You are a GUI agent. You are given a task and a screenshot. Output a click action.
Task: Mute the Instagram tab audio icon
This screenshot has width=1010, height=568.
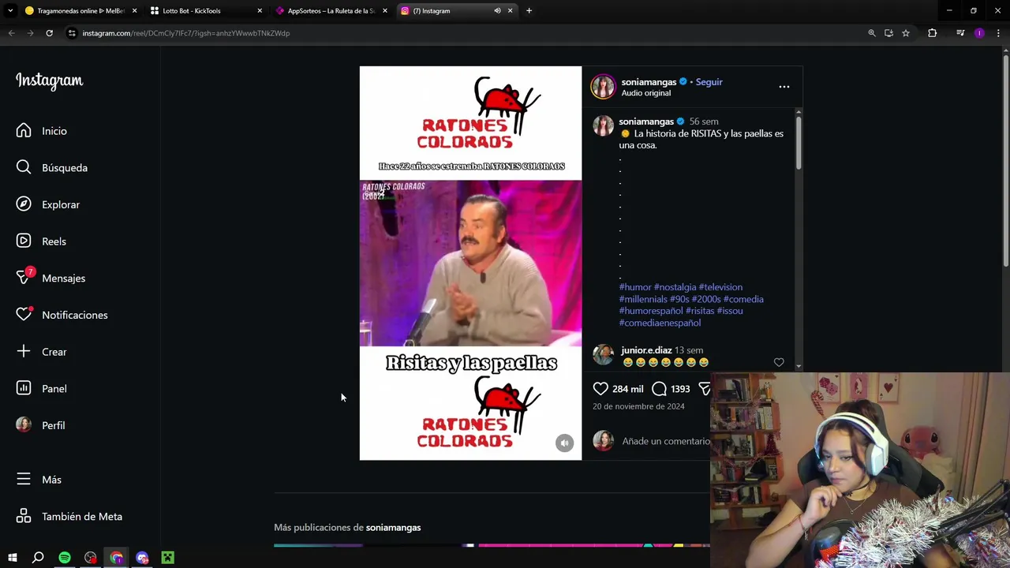coord(497,11)
